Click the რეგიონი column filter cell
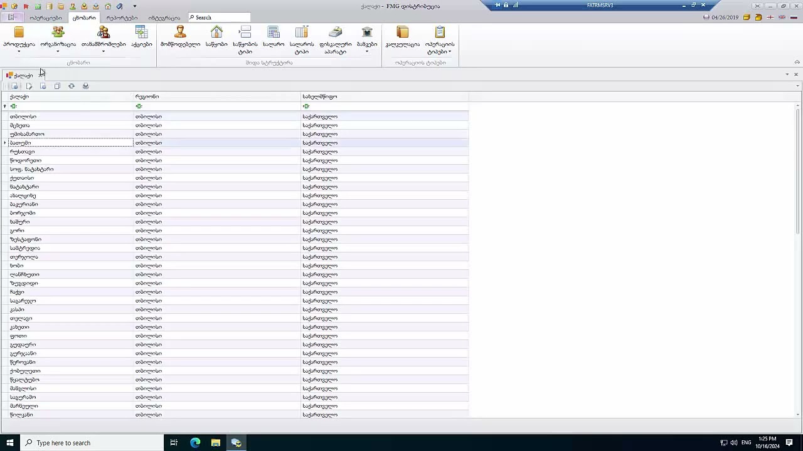The width and height of the screenshot is (803, 451). [217, 106]
